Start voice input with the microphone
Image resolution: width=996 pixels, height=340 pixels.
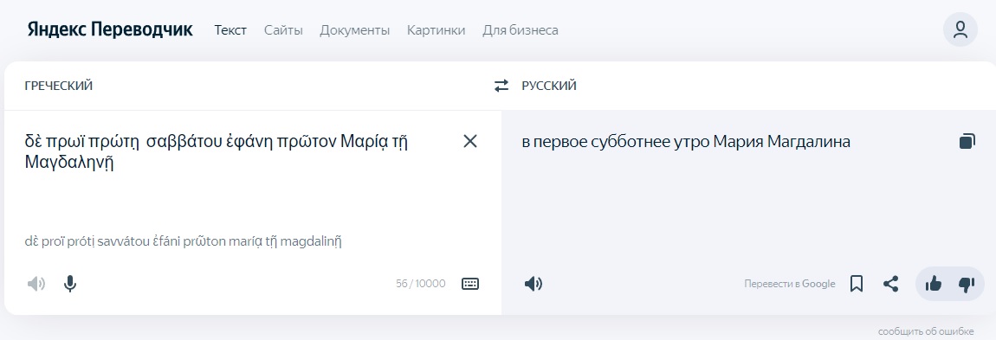[x=70, y=284]
